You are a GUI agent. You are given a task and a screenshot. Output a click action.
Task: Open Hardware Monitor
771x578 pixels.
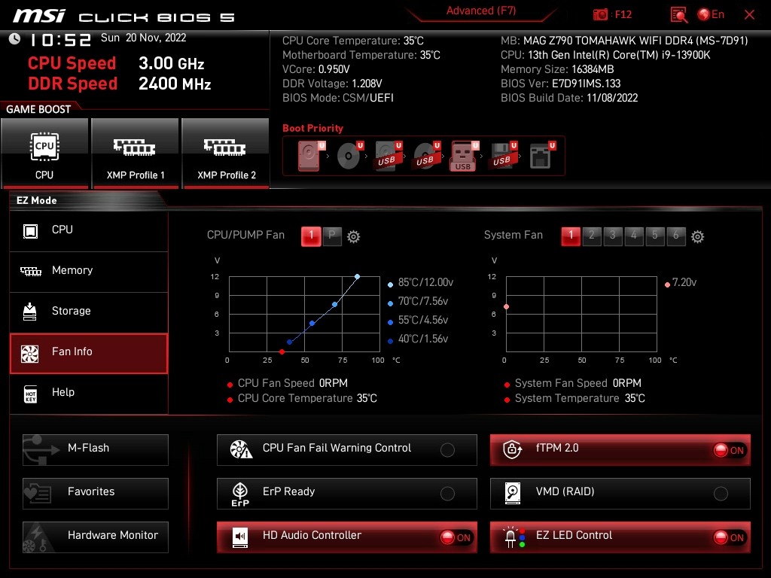click(x=96, y=537)
